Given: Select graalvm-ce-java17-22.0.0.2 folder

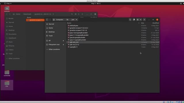Looking at the screenshot, I should pyautogui.click(x=113, y=28).
